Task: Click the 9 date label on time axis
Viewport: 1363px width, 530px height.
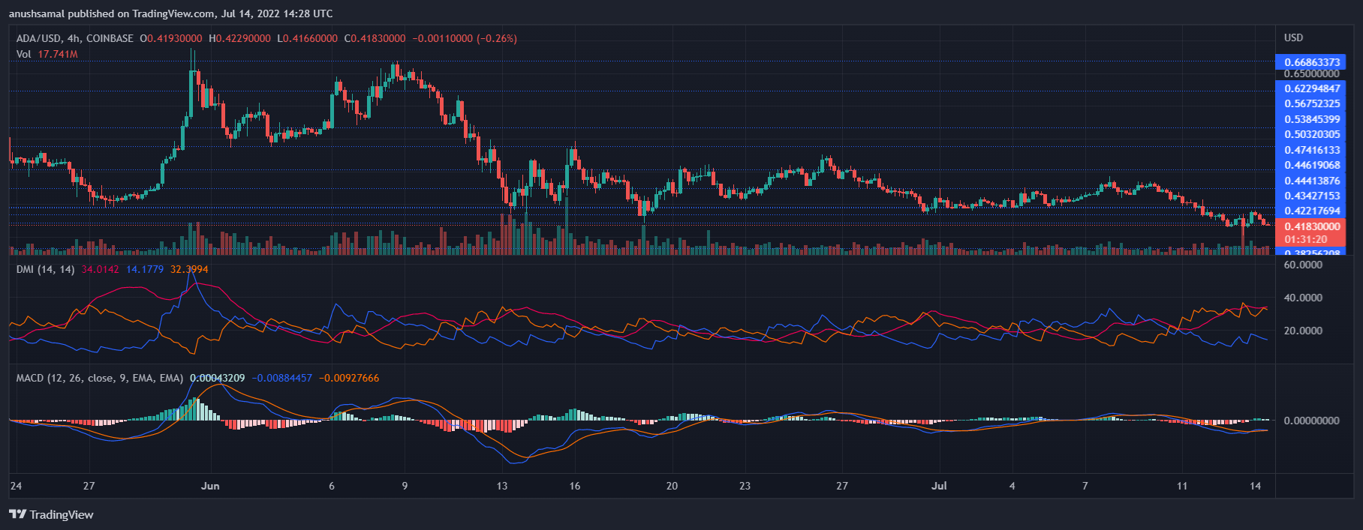Action: coord(405,486)
